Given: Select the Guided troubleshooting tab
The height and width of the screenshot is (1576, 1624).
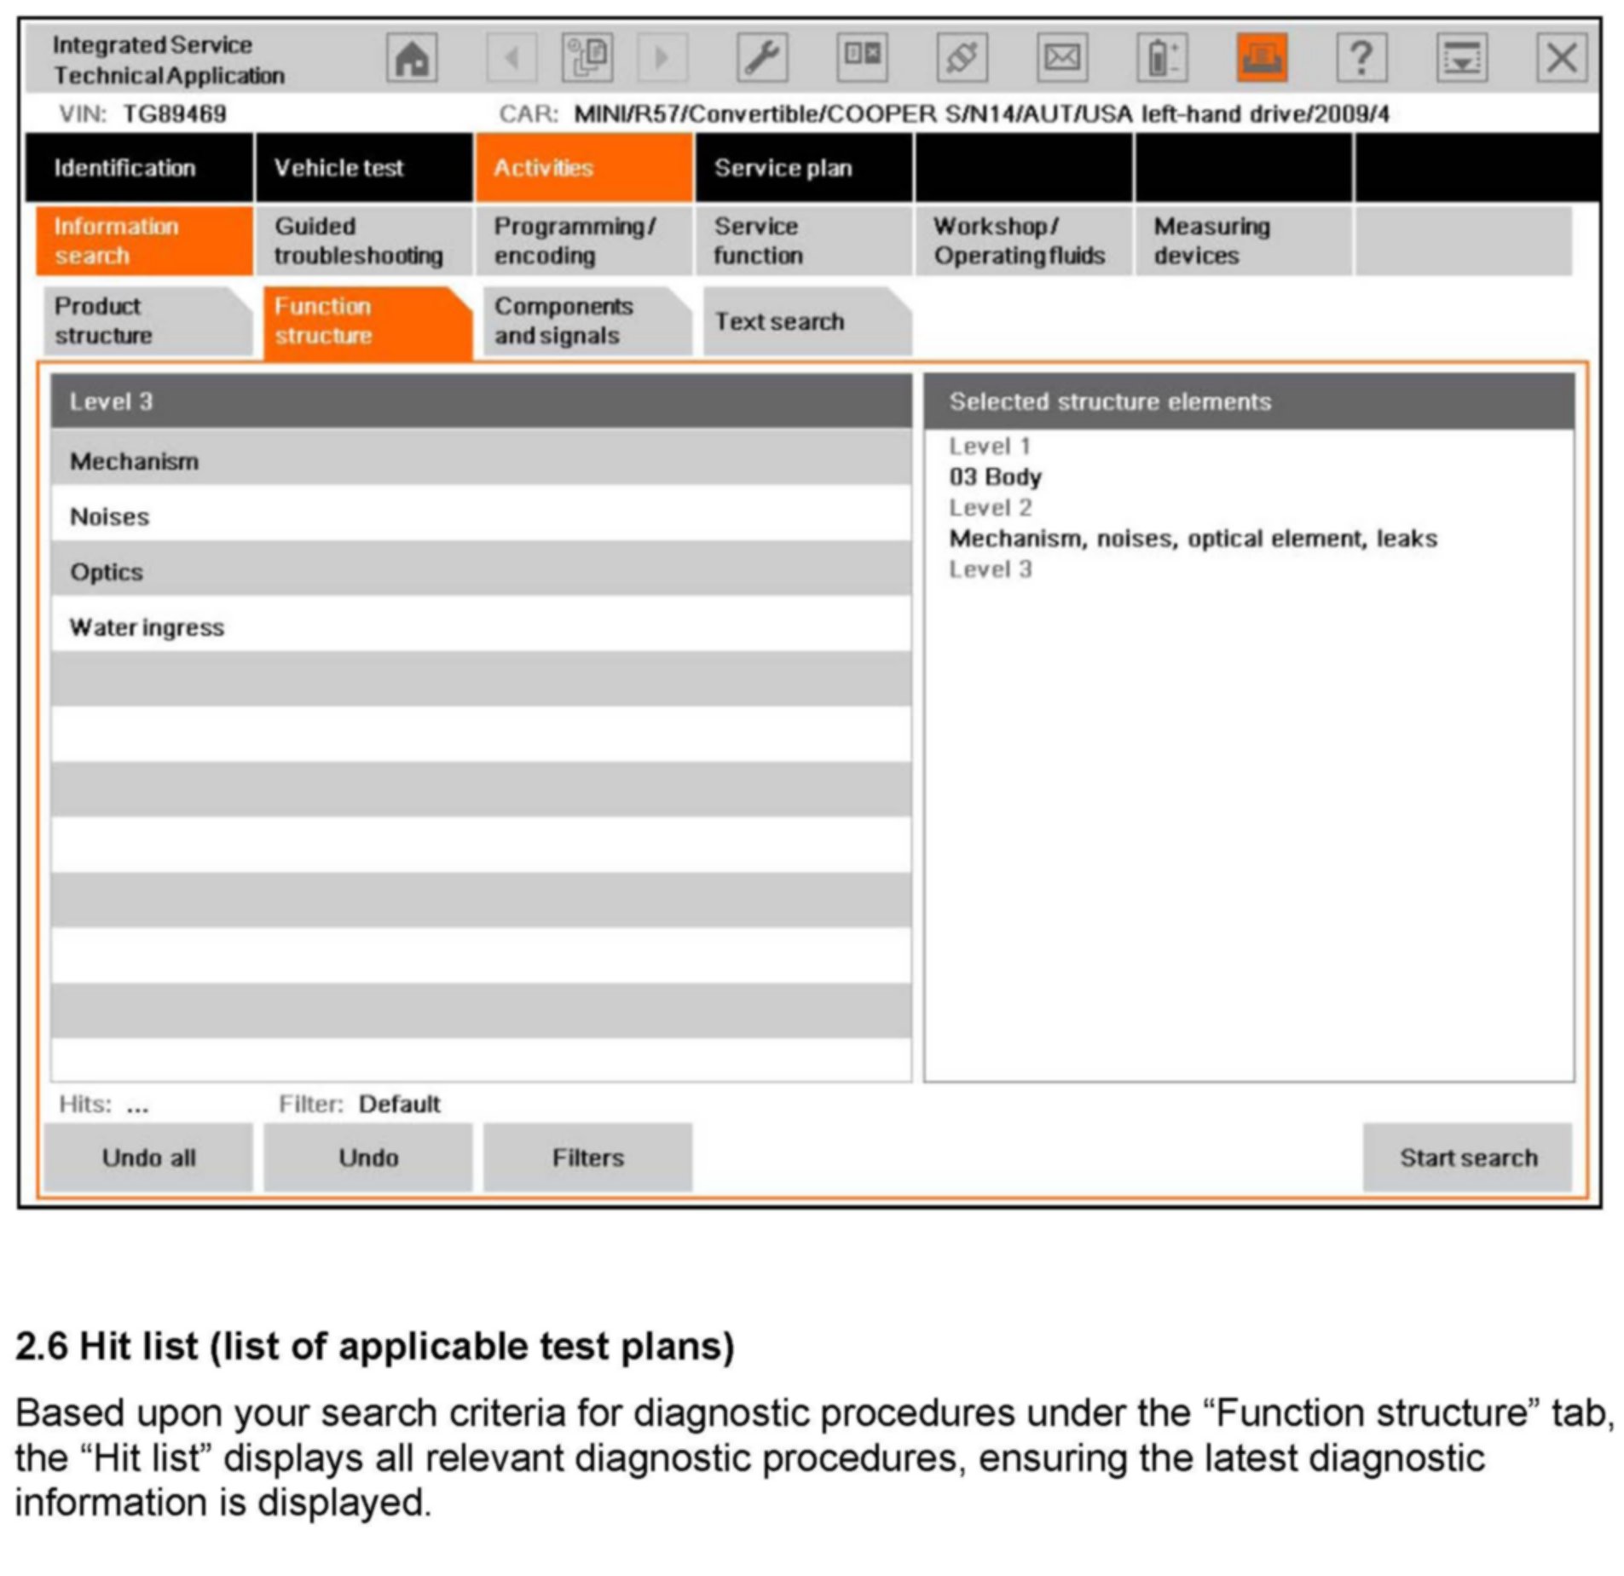Looking at the screenshot, I should 363,241.
